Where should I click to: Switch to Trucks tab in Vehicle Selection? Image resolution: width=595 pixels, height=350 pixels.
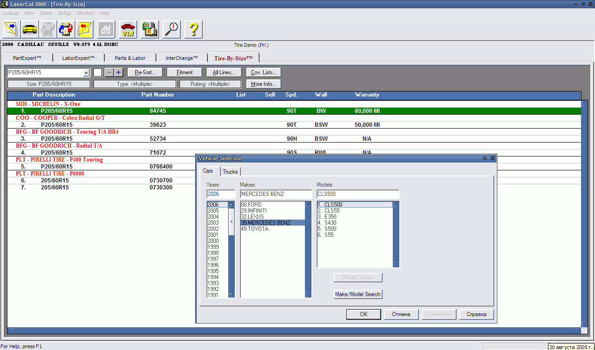(x=230, y=172)
